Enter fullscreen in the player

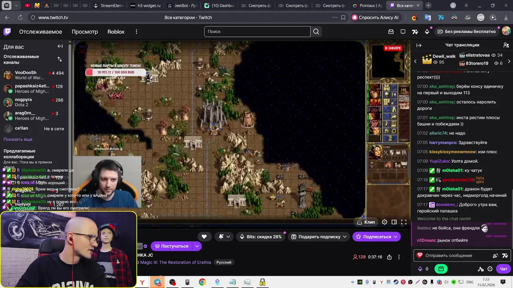[x=404, y=222]
